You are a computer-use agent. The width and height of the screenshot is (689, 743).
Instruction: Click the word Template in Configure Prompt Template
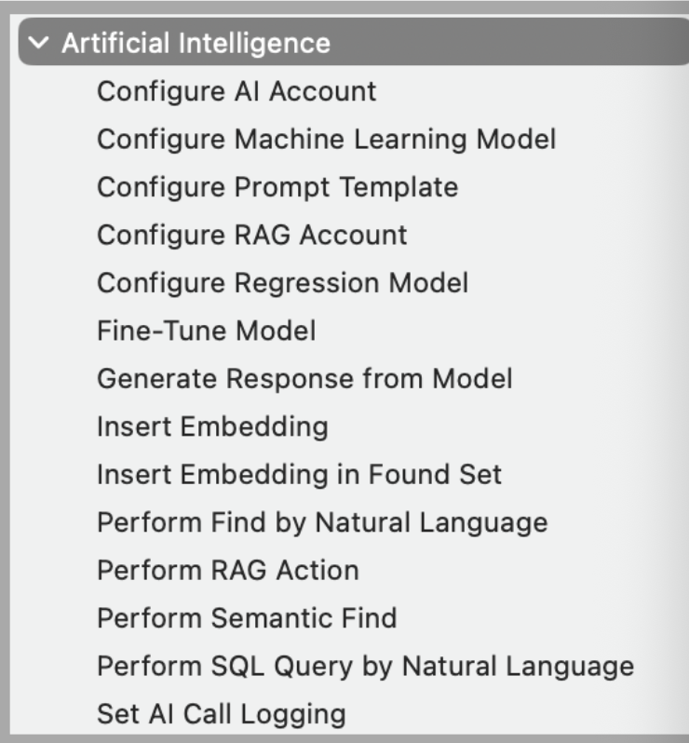(x=399, y=187)
